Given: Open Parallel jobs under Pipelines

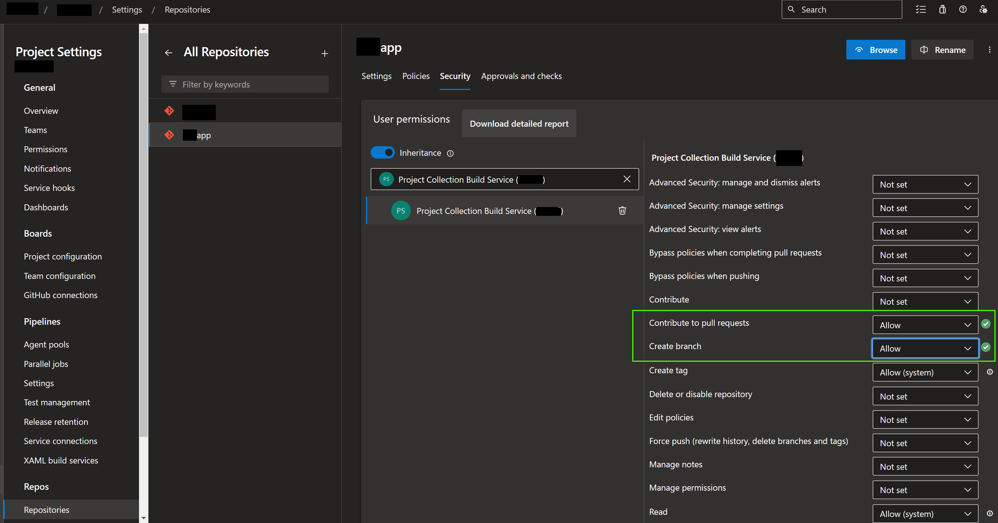Looking at the screenshot, I should [x=46, y=364].
